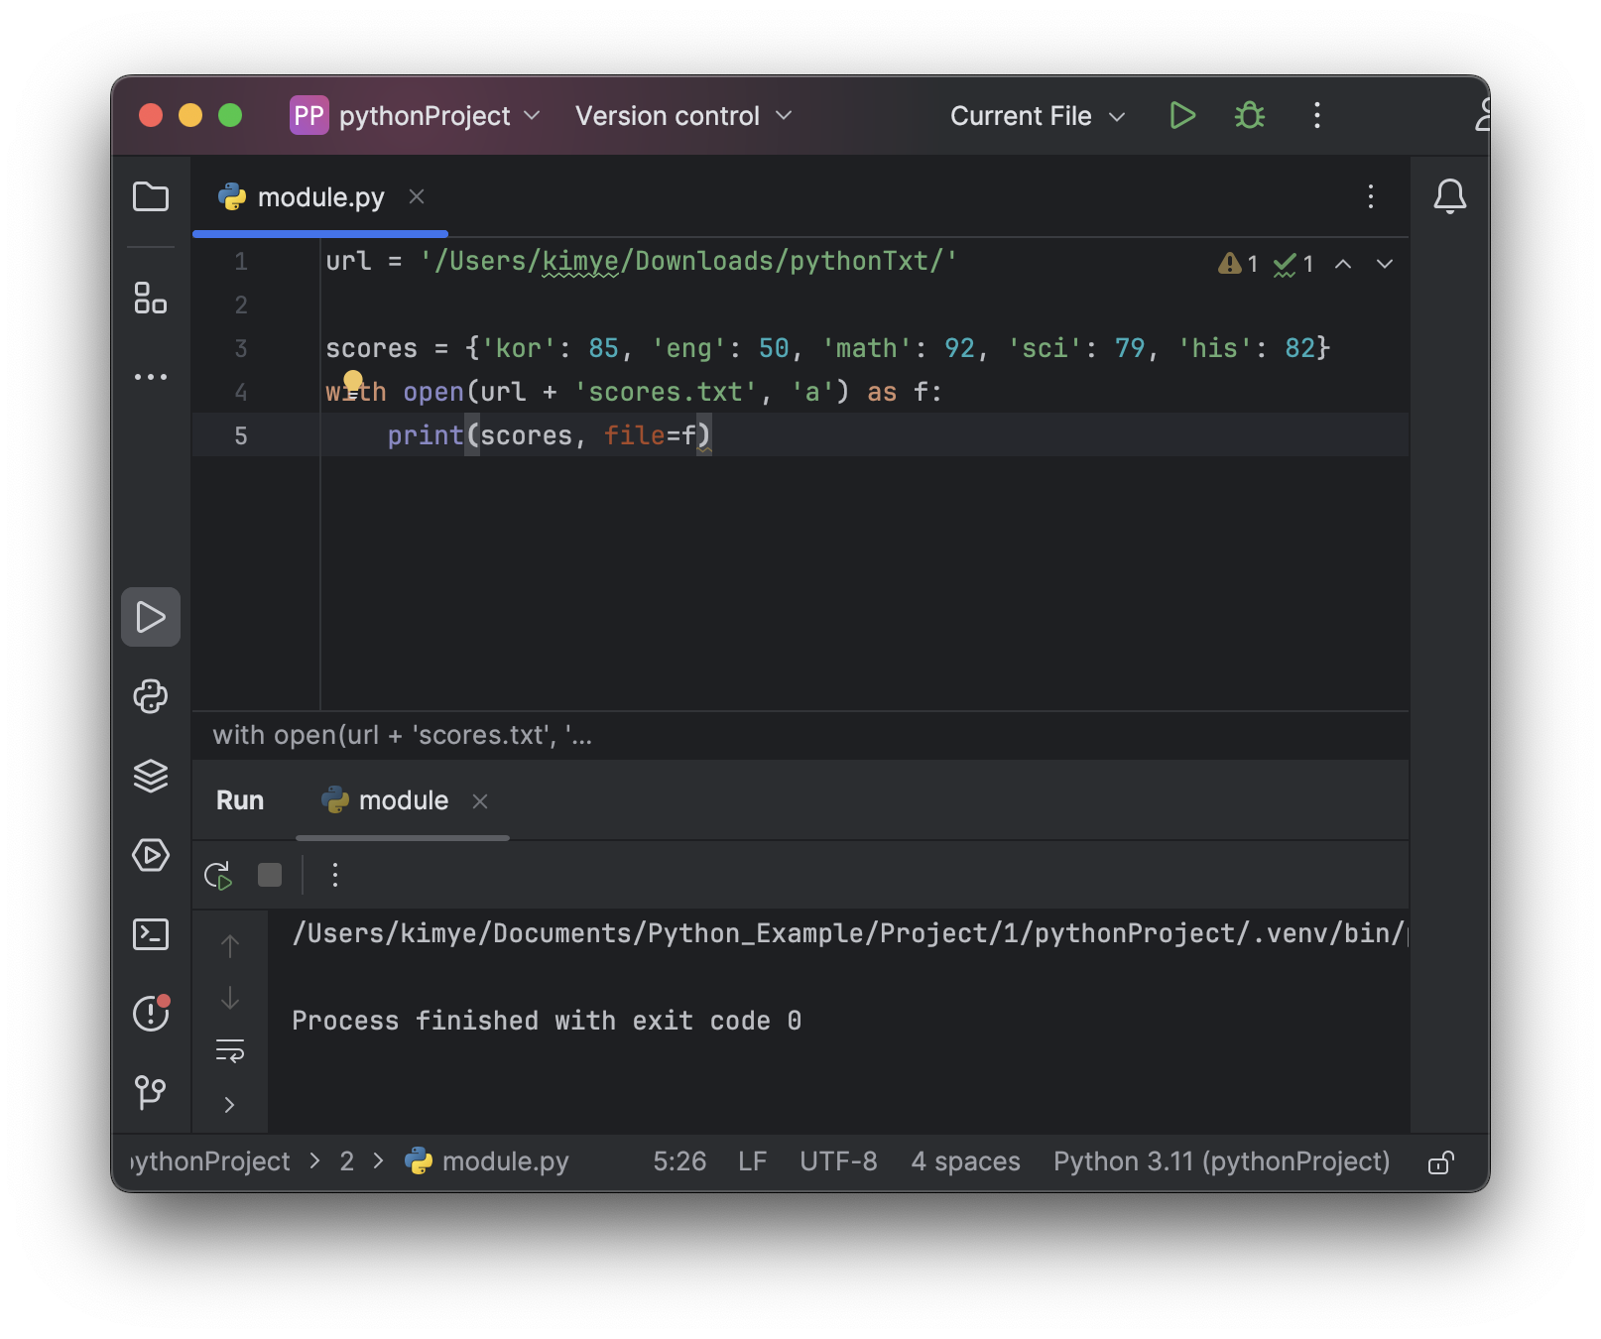Image resolution: width=1601 pixels, height=1339 pixels.
Task: Open the Run tool window sidebar icon
Action: point(151,617)
